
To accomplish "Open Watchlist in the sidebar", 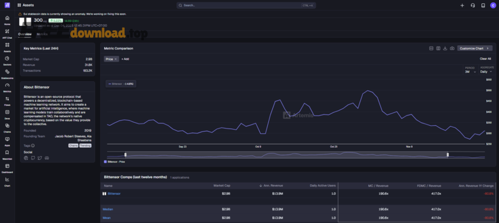I will pyautogui.click(x=7, y=155).
